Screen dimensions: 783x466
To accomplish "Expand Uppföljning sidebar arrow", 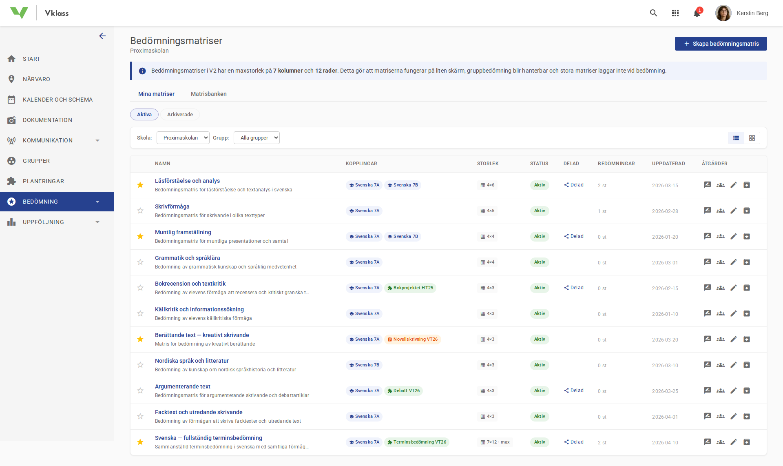I will pyautogui.click(x=97, y=222).
